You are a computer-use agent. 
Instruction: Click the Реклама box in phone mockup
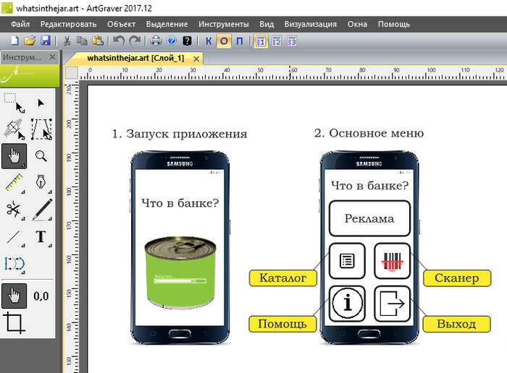point(369,218)
